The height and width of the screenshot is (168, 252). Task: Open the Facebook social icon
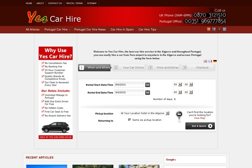214,29
